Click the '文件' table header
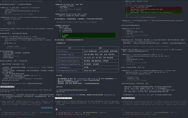 (x=70, y=48)
